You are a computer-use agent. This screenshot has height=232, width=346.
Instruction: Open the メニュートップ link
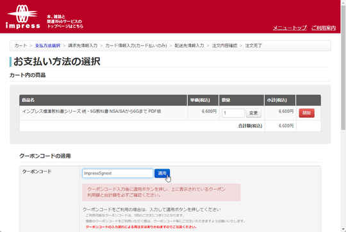click(290, 28)
